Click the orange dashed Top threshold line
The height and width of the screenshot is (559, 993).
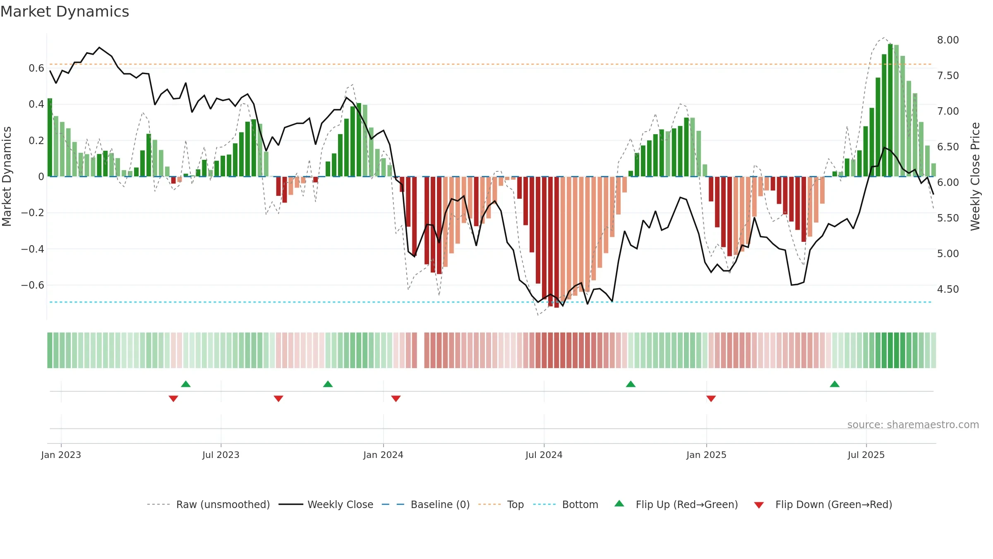point(491,64)
